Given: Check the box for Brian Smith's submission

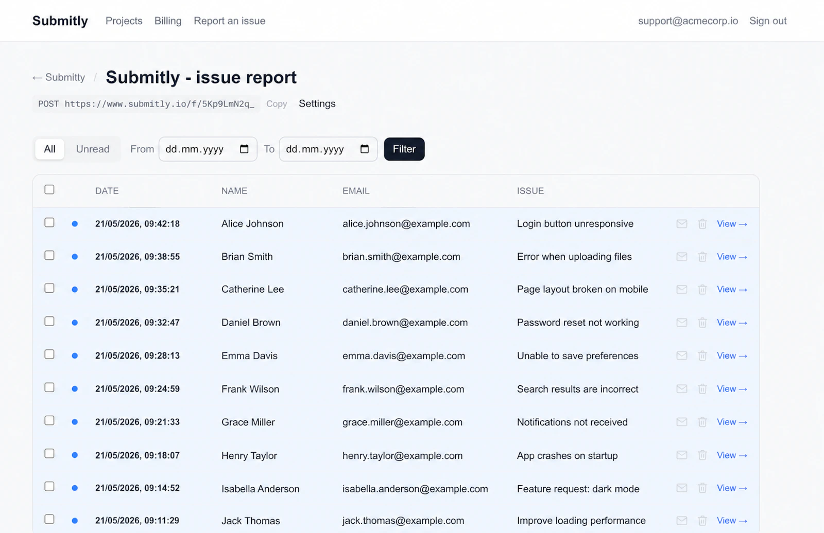Looking at the screenshot, I should pos(49,256).
